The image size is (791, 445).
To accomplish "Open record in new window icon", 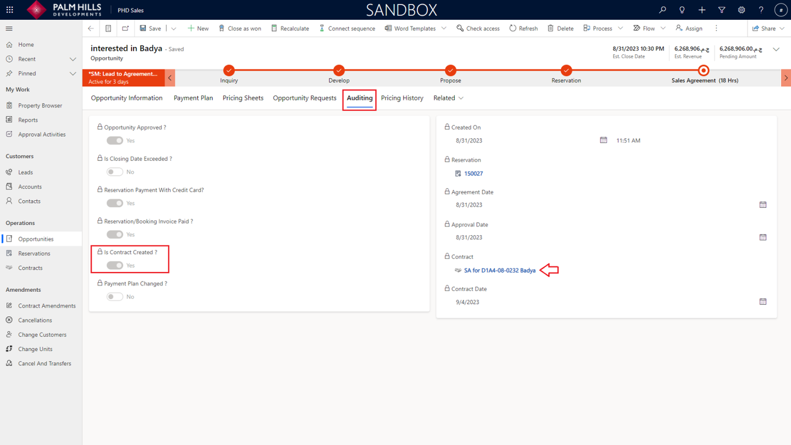I will (x=125, y=28).
